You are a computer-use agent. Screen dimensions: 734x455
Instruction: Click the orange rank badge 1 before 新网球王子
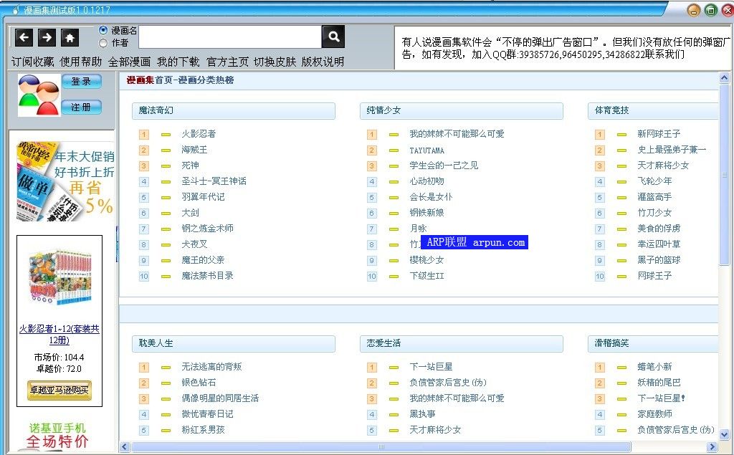(599, 134)
